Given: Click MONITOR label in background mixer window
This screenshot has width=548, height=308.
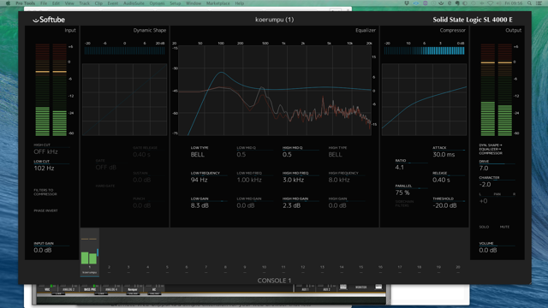Looking at the screenshot, I should (360, 287).
